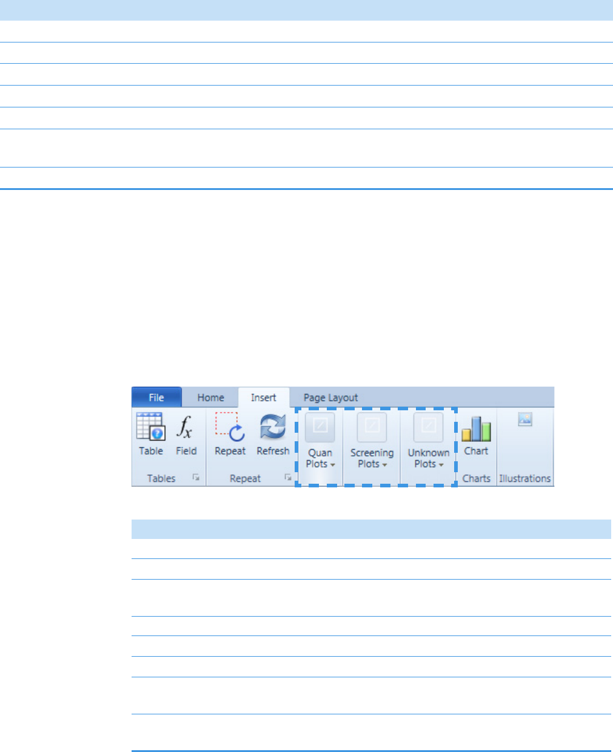Switch to the Home ribbon tab
Image resolution: width=613 pixels, height=752 pixels.
210,398
